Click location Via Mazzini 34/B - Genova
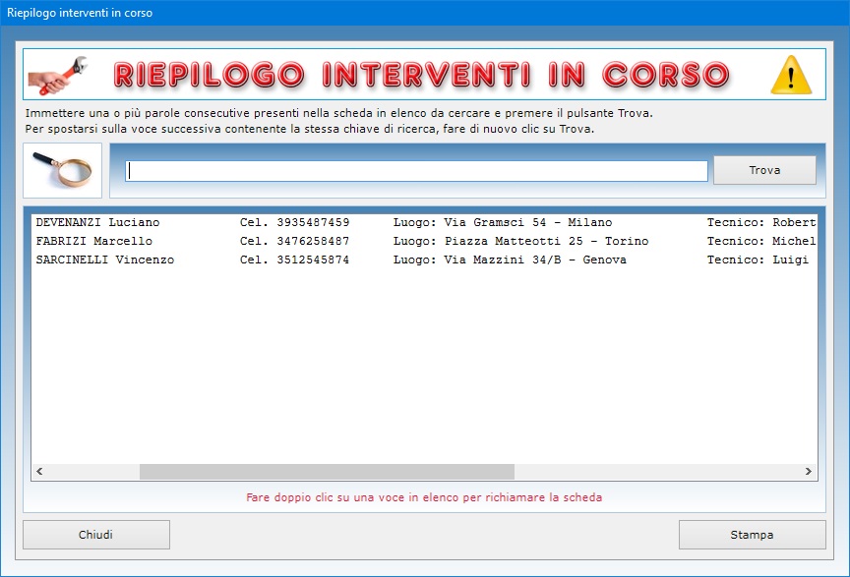Screen dimensions: 850x577 [x=535, y=260]
